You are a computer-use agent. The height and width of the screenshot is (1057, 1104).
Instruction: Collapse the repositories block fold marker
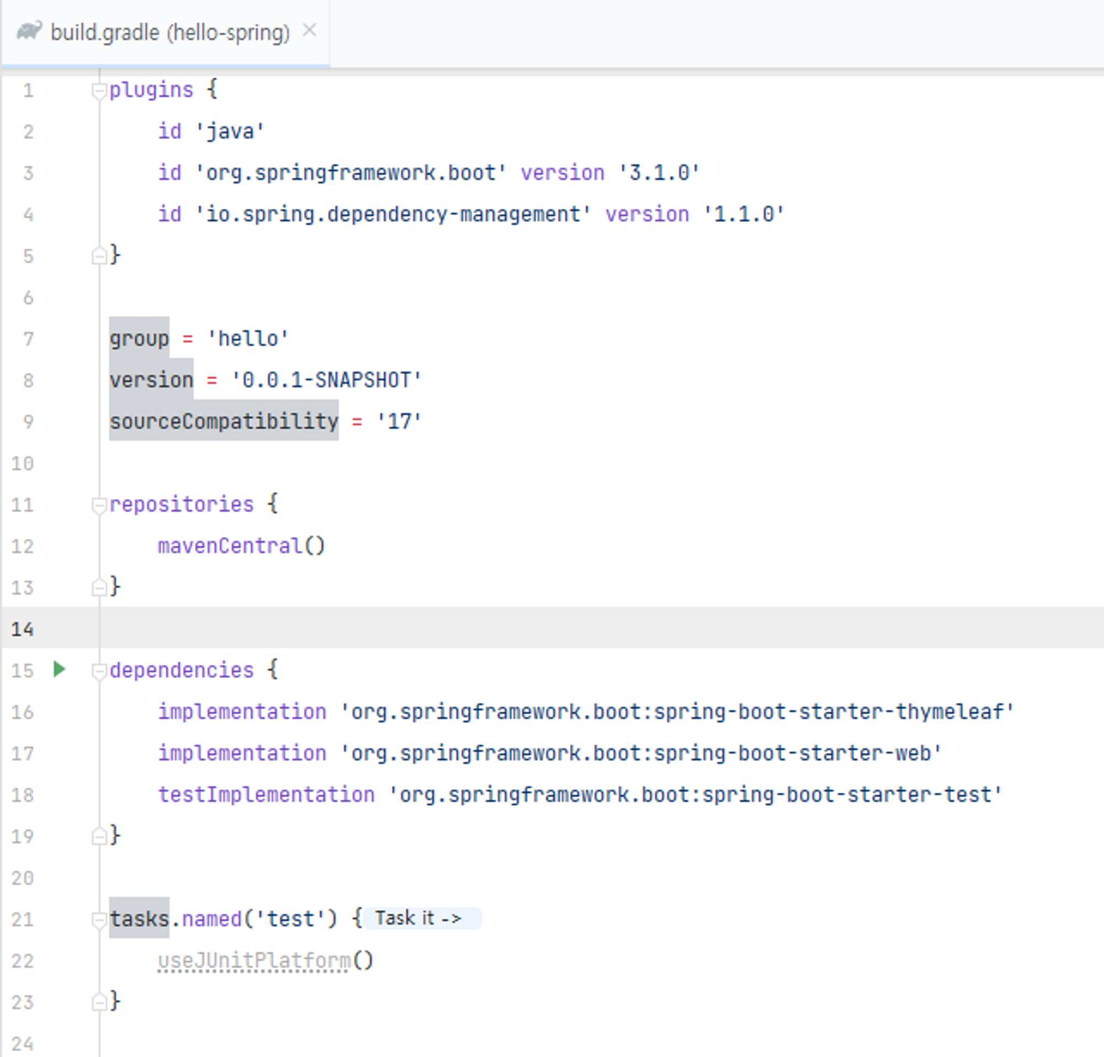[99, 505]
